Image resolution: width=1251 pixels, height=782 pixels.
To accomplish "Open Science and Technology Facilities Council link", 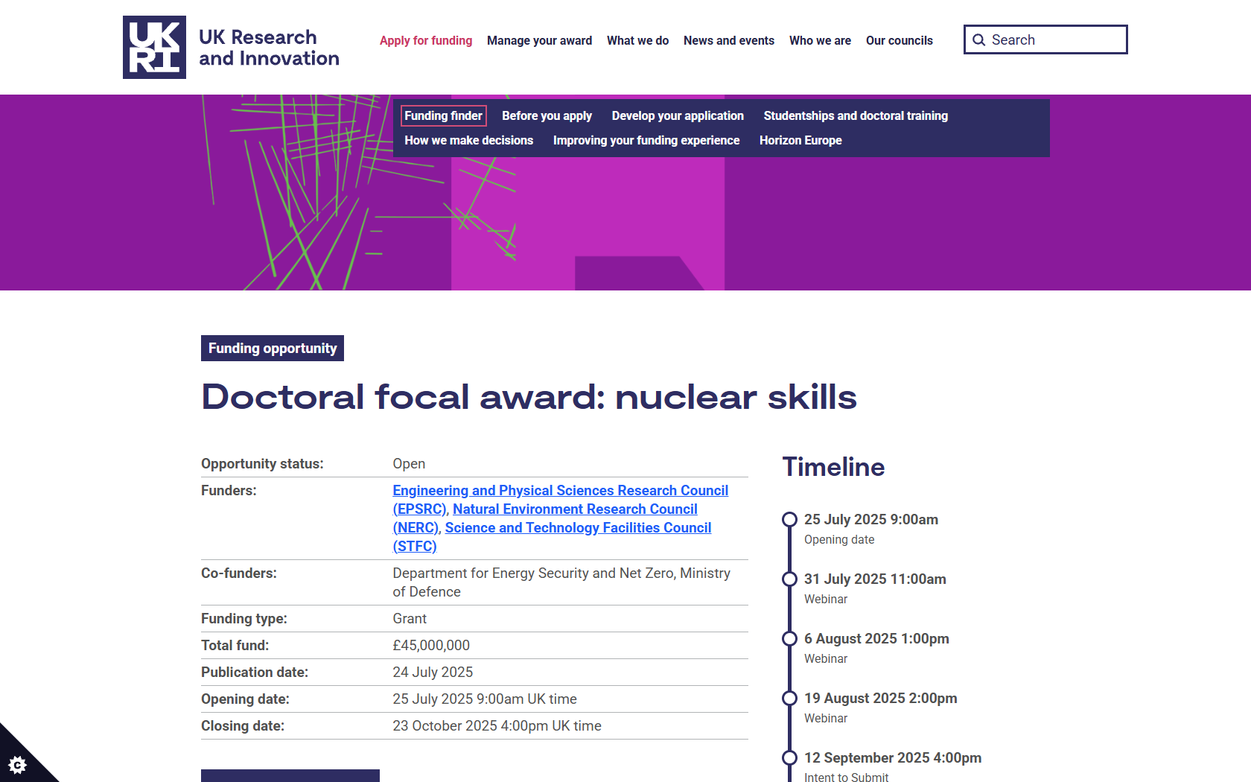I will click(578, 527).
